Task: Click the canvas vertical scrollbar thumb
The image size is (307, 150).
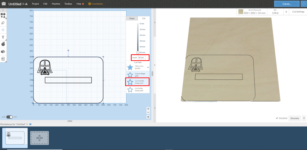Action: [x=152, y=74]
